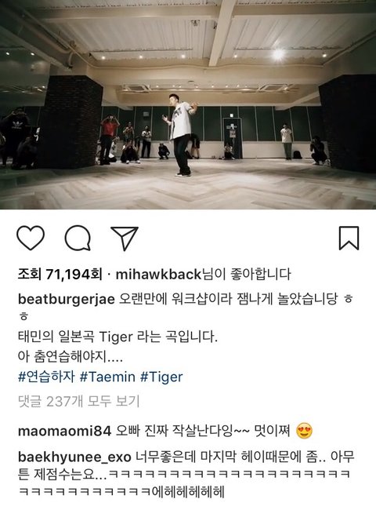Tap dance video to toggle playback
Image resolution: width=376 pixels, height=510 pixels.
click(188, 104)
